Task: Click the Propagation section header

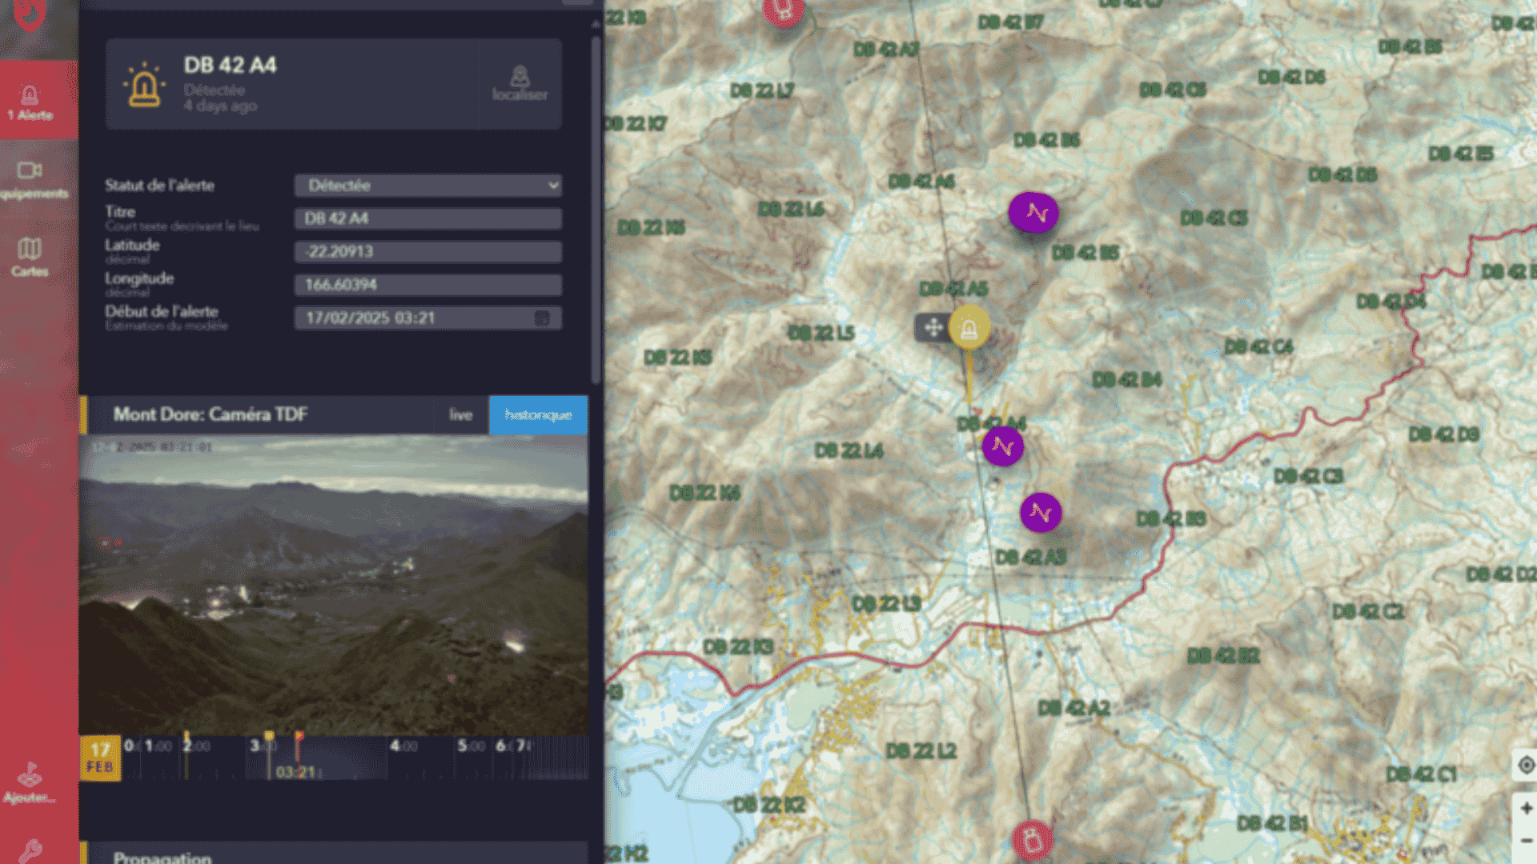Action: (334, 853)
